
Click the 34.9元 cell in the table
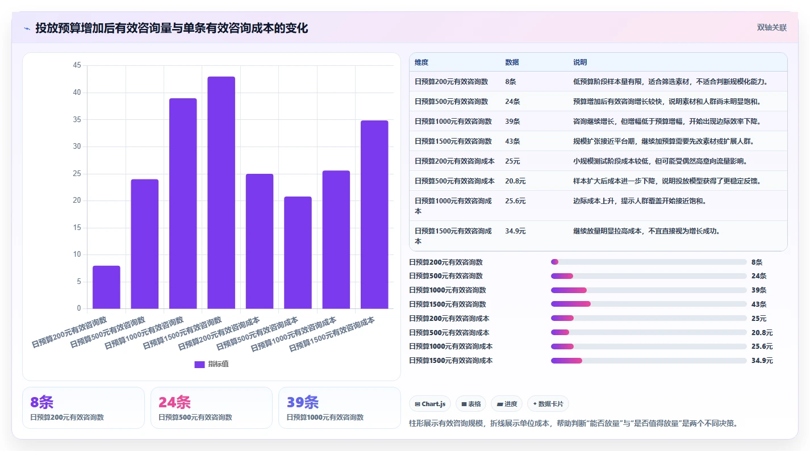(515, 231)
